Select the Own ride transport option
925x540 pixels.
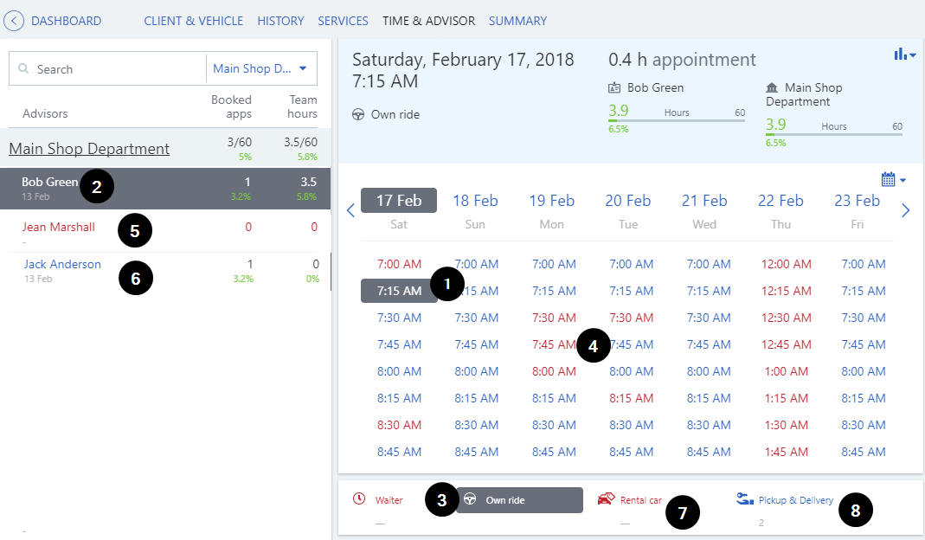519,500
